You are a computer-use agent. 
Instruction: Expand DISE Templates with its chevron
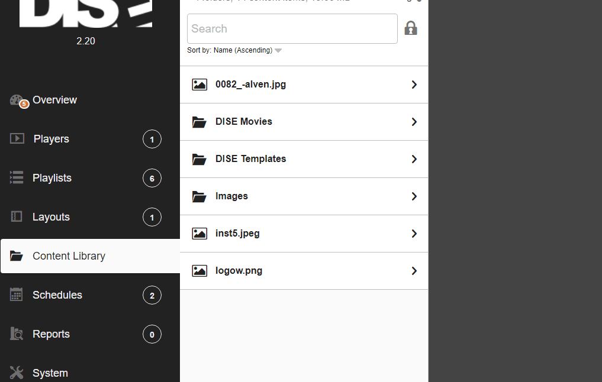(x=414, y=159)
